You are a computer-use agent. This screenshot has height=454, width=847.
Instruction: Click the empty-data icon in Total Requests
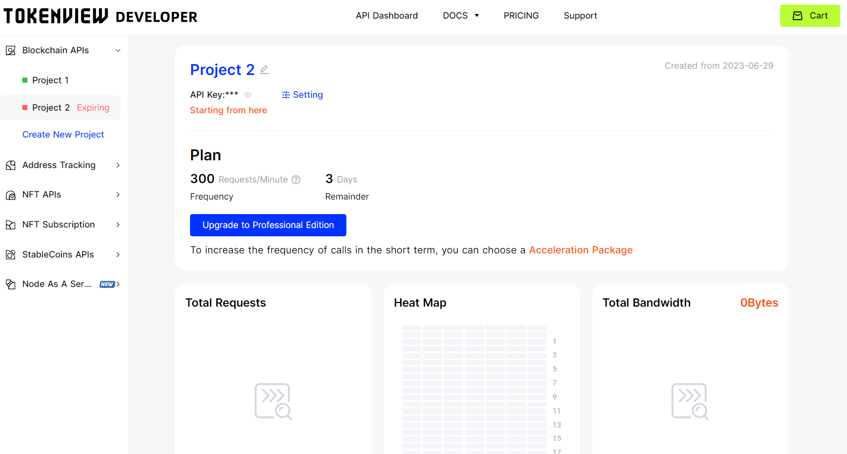[273, 401]
